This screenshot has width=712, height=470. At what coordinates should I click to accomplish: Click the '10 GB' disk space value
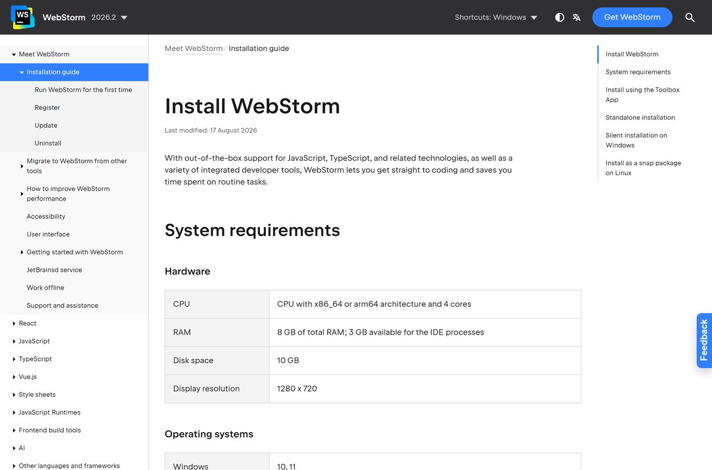click(x=288, y=360)
